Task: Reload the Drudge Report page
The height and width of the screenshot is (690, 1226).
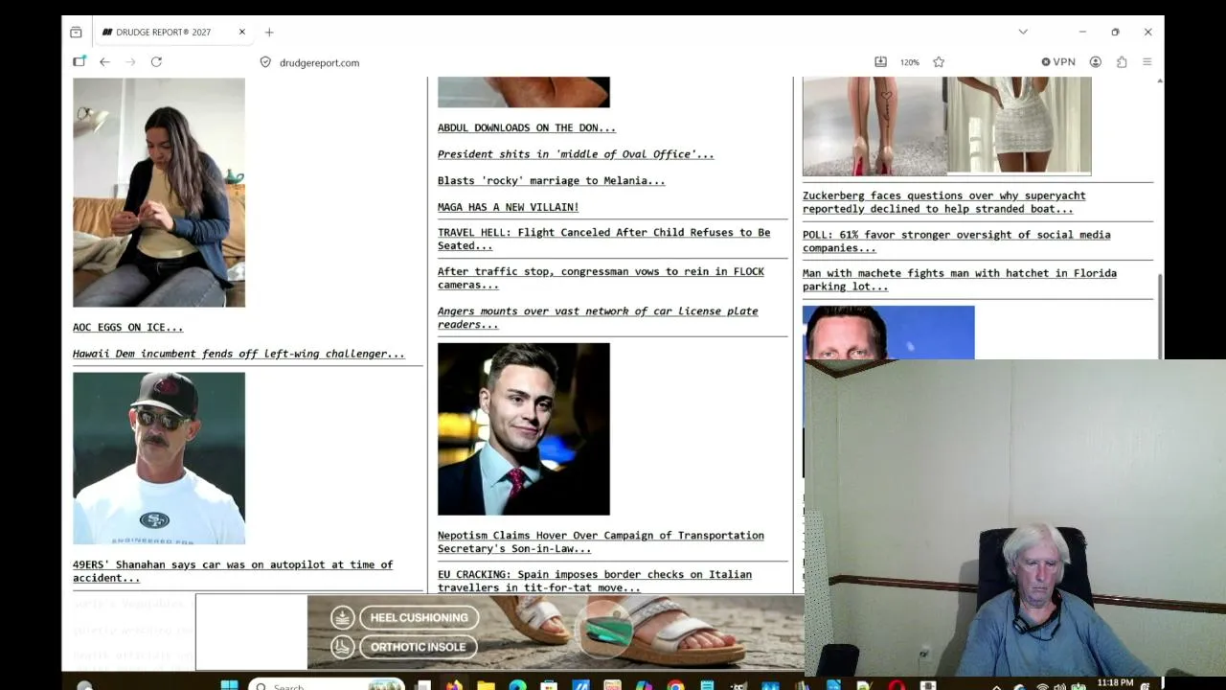Action: click(x=156, y=62)
